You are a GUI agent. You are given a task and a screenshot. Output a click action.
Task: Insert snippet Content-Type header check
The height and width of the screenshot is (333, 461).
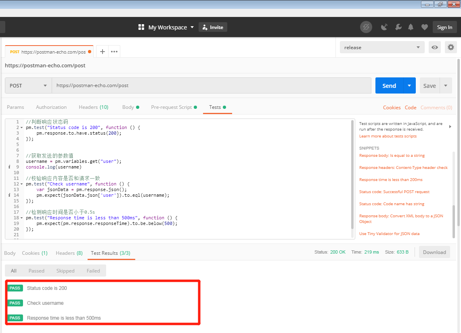[403, 167]
